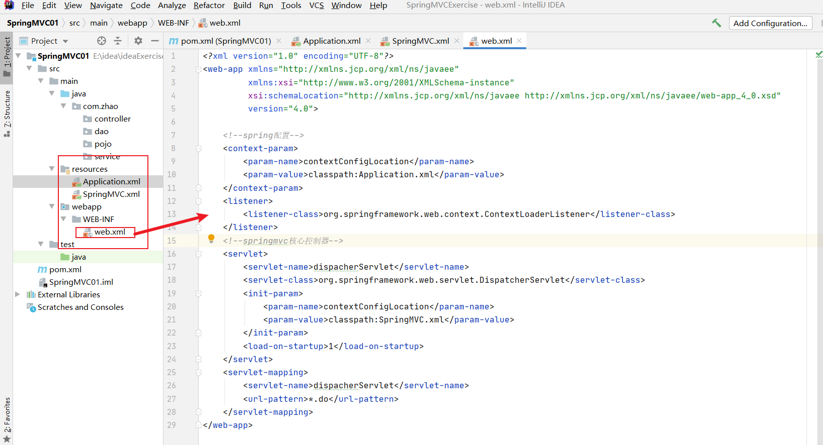The width and height of the screenshot is (823, 445).
Task: Open the VCS menu
Action: [316, 5]
